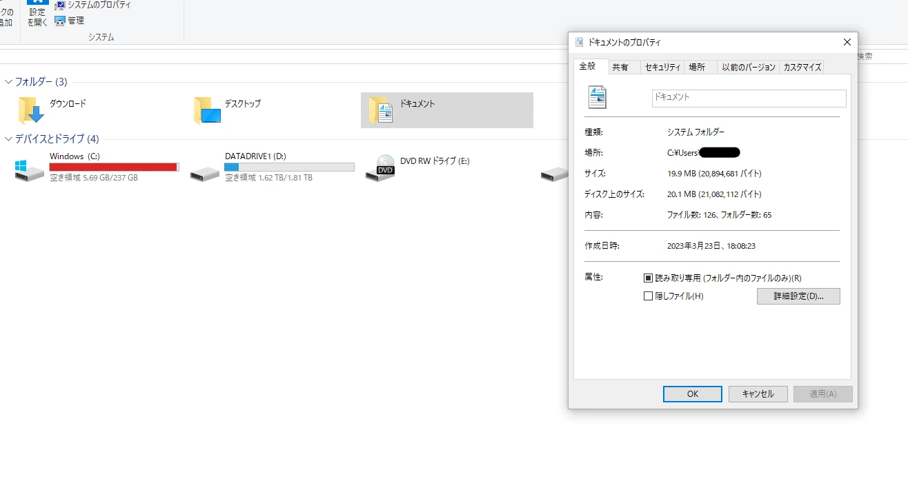
Task: Click the OK button
Action: coord(693,394)
